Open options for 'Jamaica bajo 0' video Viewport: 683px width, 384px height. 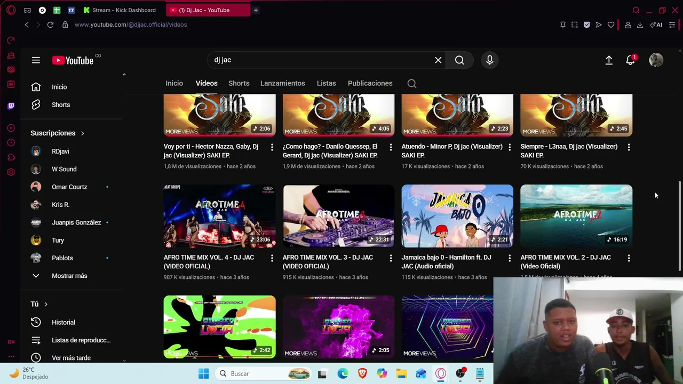[x=510, y=258]
